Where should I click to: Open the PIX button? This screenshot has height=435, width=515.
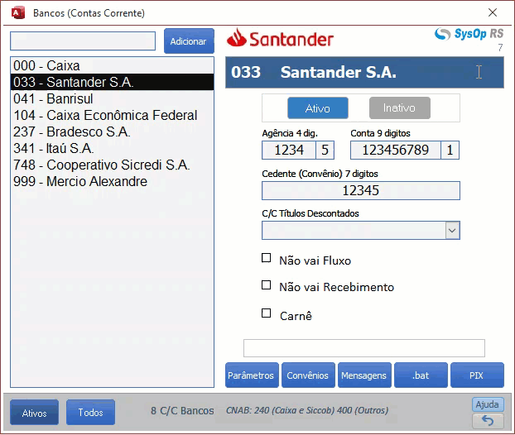(x=477, y=375)
